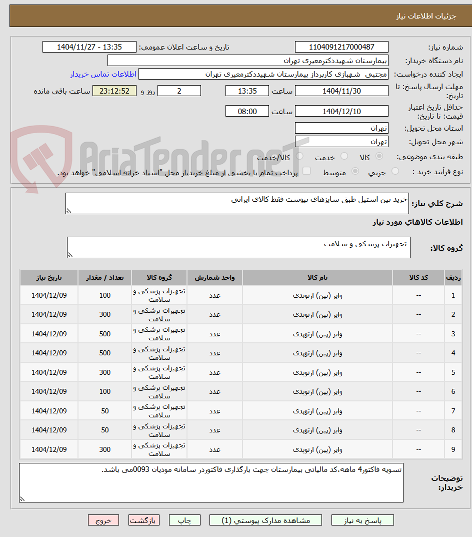The width and height of the screenshot is (472, 537).
Task: Click the بازگشت back button
Action: click(x=144, y=520)
